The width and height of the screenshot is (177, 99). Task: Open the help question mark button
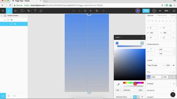(173, 95)
